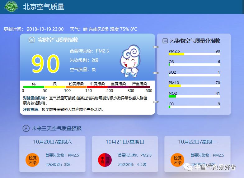Click the grid icon beside 污染物空气质量分指数
The width and height of the screenshot is (244, 178).
pyautogui.click(x=165, y=41)
